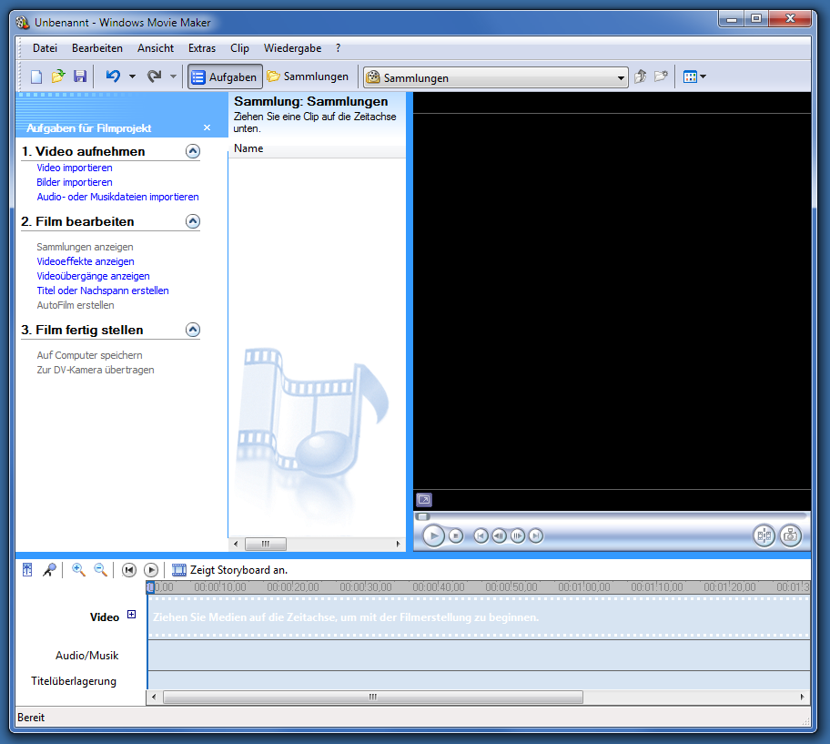Play the preview in the monitor
The image size is (830, 744).
click(433, 535)
